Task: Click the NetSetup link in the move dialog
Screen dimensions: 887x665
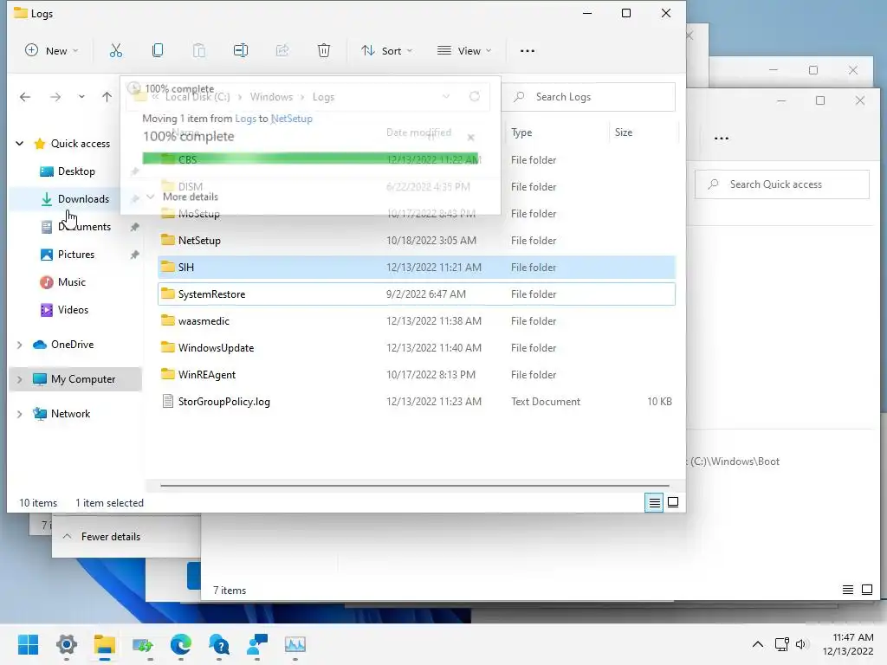Action: pyautogui.click(x=292, y=119)
